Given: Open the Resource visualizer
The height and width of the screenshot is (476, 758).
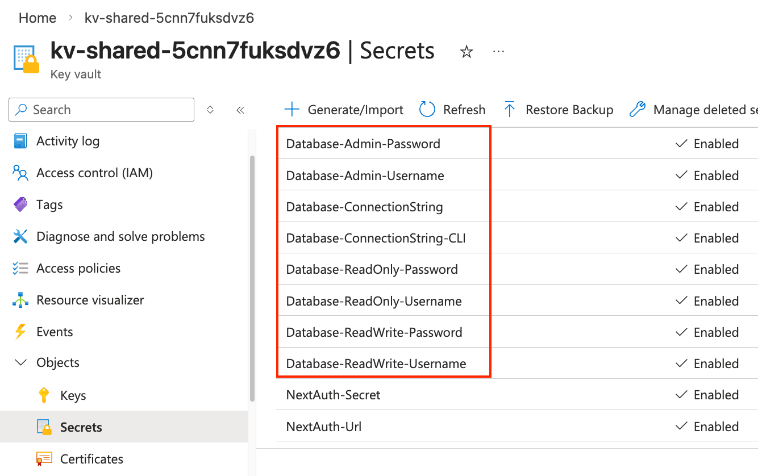Looking at the screenshot, I should pyautogui.click(x=90, y=300).
